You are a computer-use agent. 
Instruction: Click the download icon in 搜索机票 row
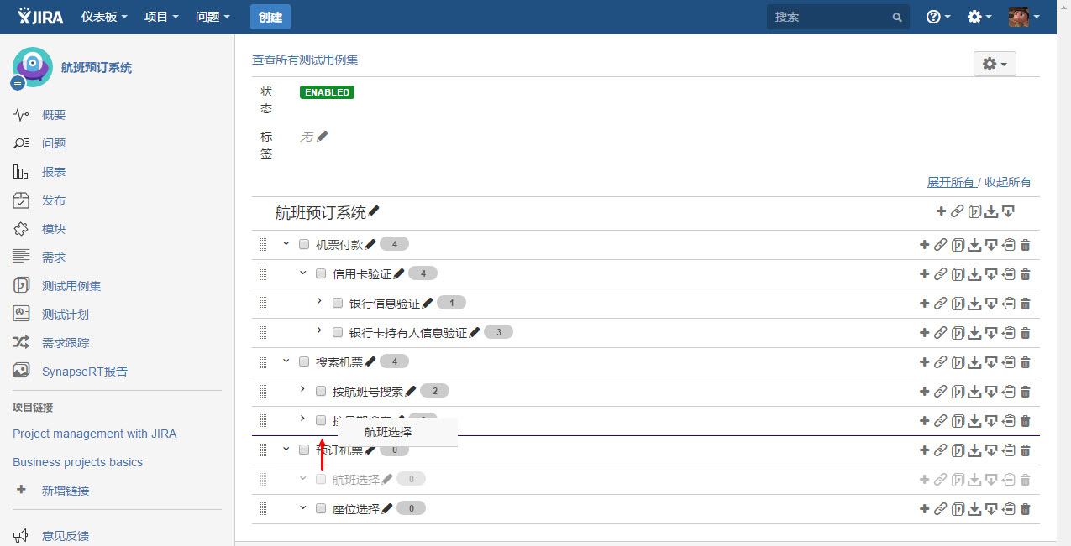pos(974,362)
